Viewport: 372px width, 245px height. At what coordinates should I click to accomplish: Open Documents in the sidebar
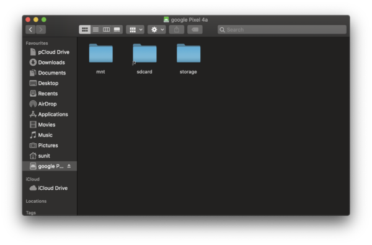(50, 73)
